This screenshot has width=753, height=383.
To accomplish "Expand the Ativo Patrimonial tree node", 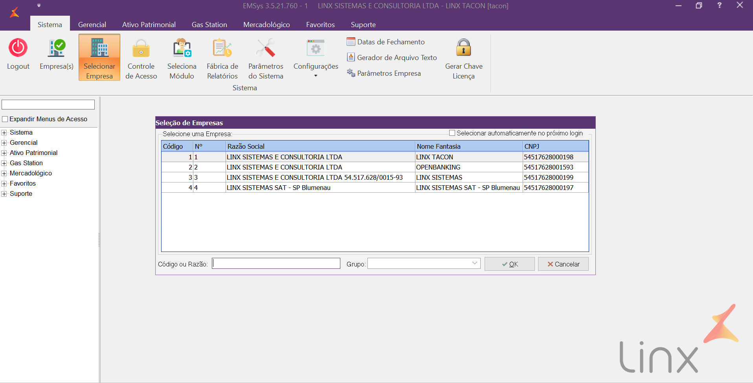I will (4, 153).
